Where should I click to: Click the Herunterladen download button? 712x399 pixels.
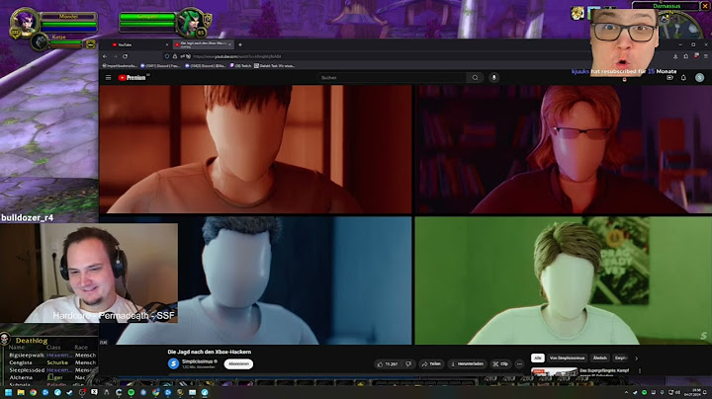(467, 364)
